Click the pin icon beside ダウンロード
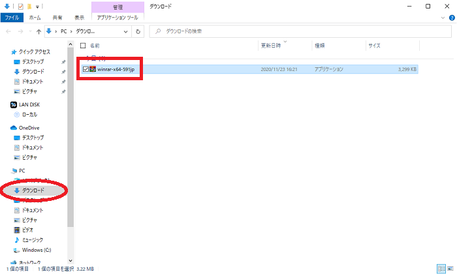 point(63,72)
